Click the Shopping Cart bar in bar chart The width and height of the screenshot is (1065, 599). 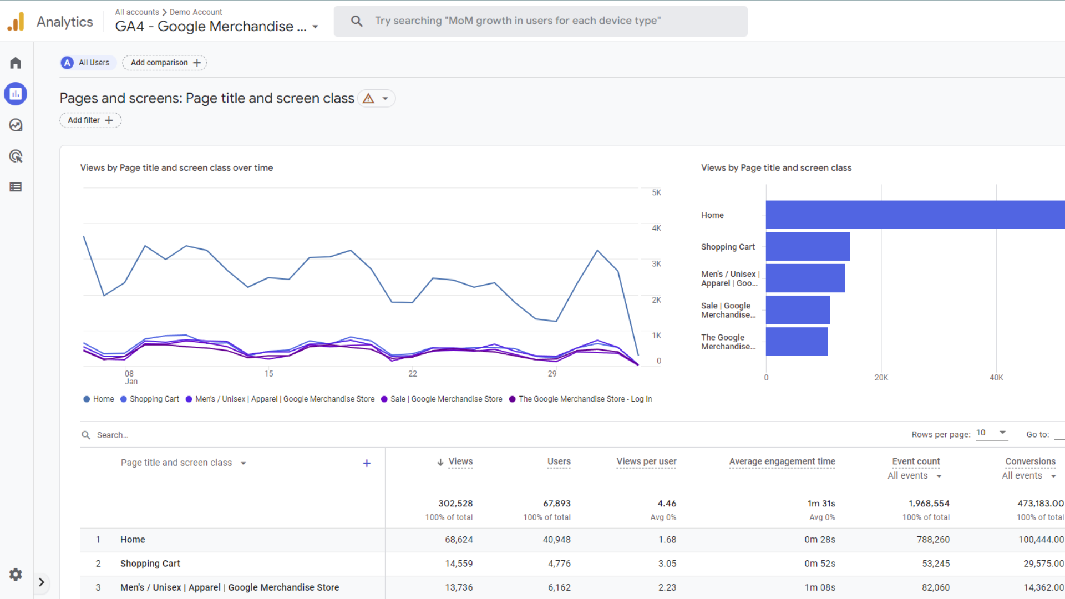tap(808, 246)
